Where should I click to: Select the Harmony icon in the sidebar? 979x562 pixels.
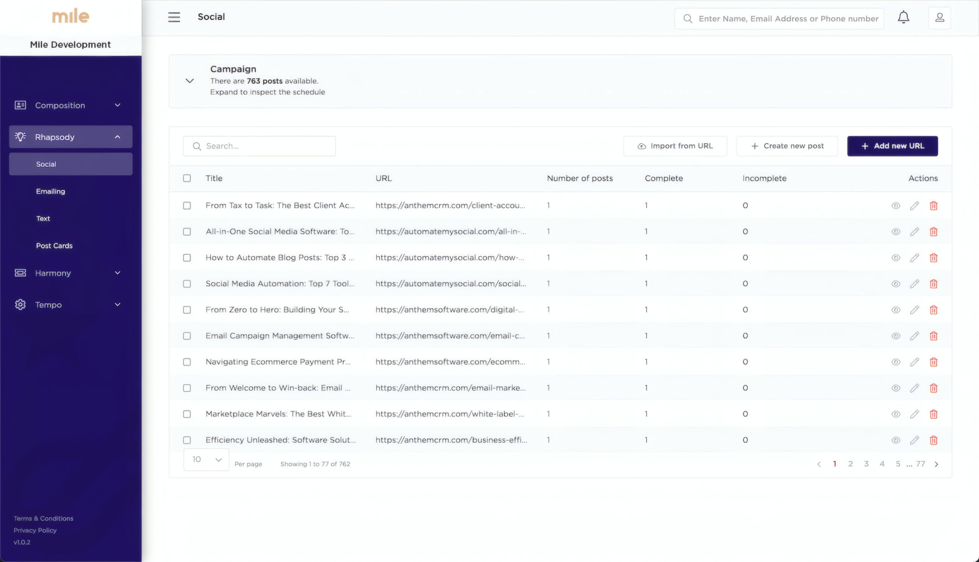point(20,273)
